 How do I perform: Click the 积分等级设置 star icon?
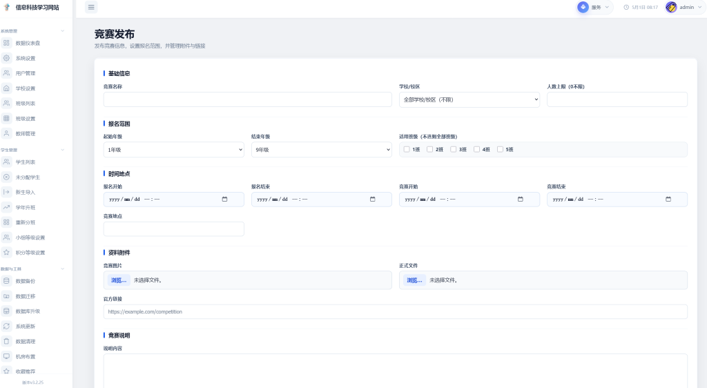[6, 253]
